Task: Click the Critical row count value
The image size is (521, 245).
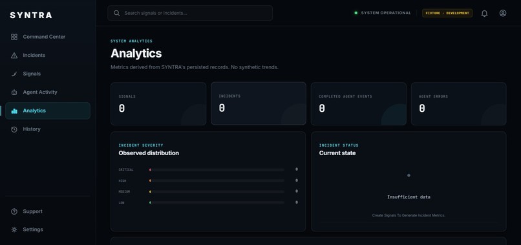Action: (297, 169)
